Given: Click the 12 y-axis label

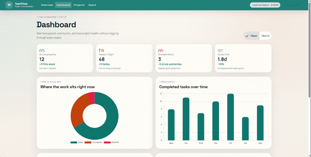Looking at the screenshot, I should [161, 94].
